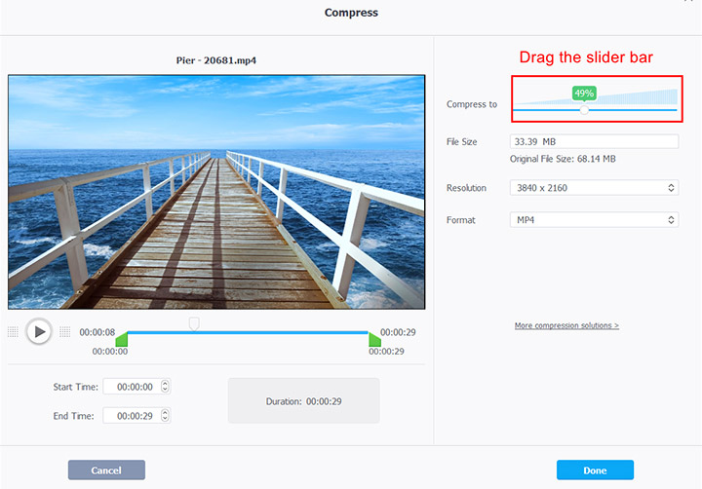
Task: Open the Format dropdown showing MP4
Action: pos(594,220)
